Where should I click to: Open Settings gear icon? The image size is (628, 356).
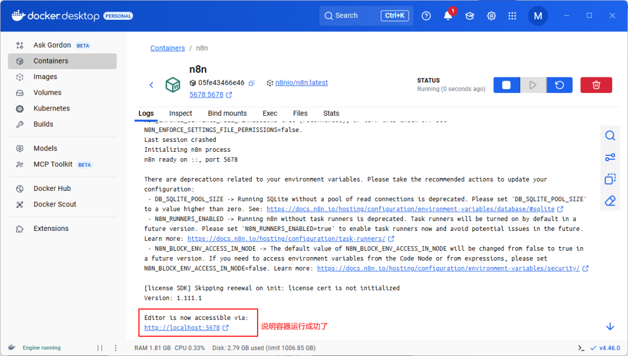click(491, 16)
